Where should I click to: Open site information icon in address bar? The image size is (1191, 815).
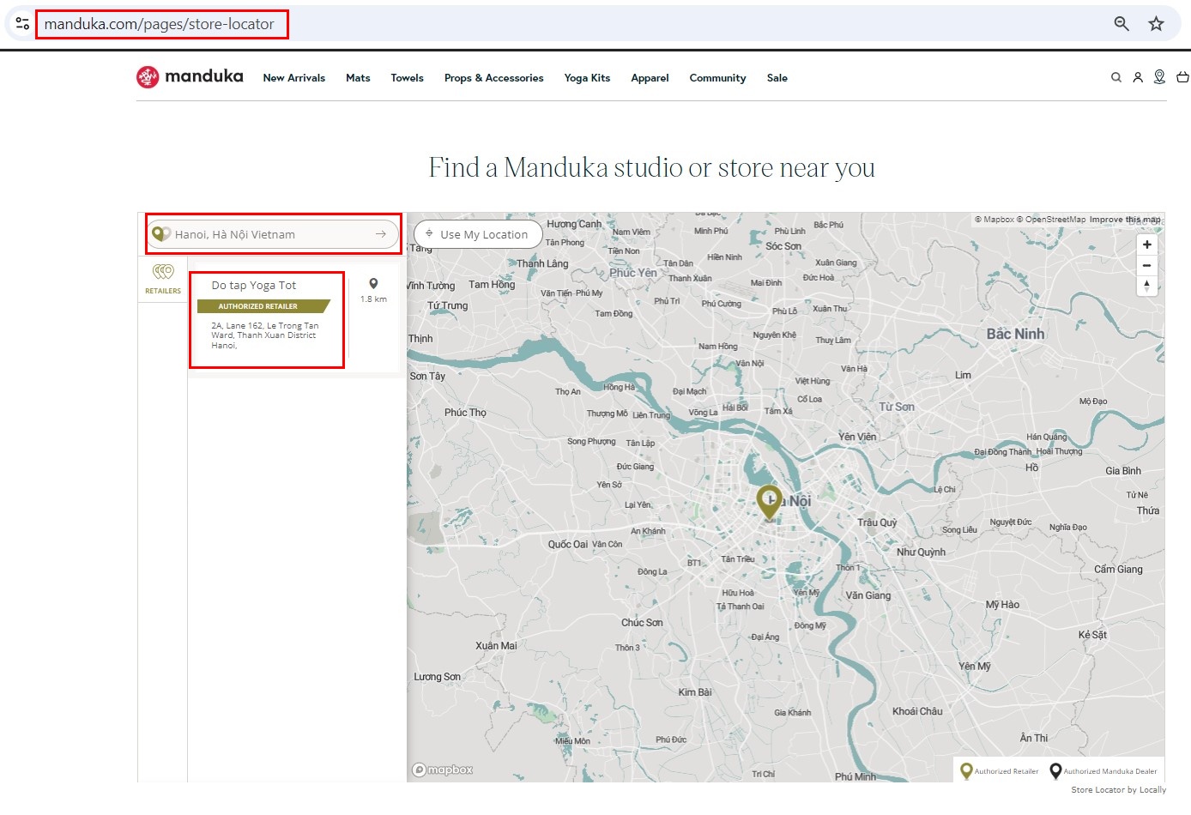coord(22,24)
